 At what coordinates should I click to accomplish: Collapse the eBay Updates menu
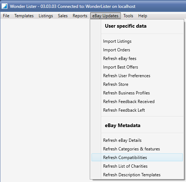[x=105, y=16]
